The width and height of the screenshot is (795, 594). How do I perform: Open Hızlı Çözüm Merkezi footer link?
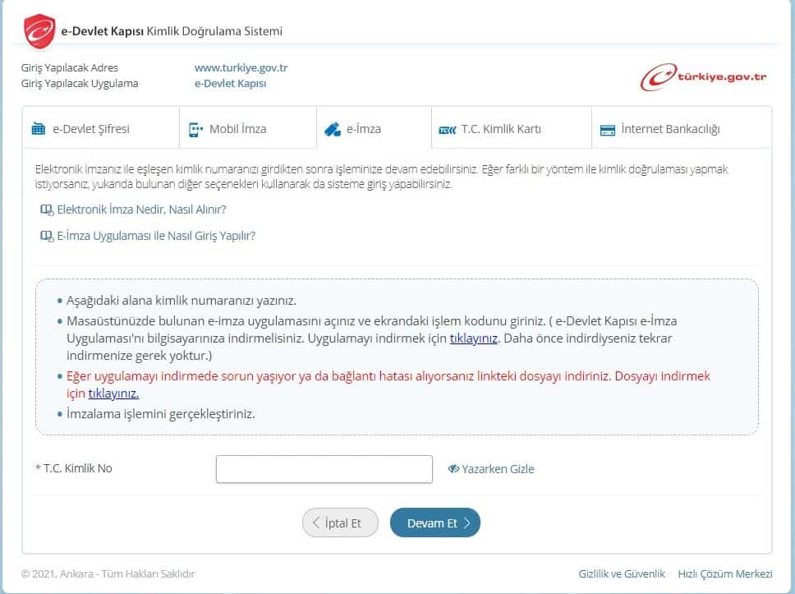tap(725, 573)
